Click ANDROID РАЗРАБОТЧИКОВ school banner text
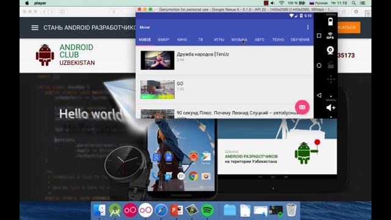The image size is (391, 220). [251, 156]
